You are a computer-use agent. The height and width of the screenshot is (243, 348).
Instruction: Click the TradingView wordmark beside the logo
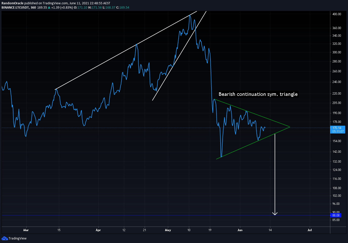coord(17,238)
